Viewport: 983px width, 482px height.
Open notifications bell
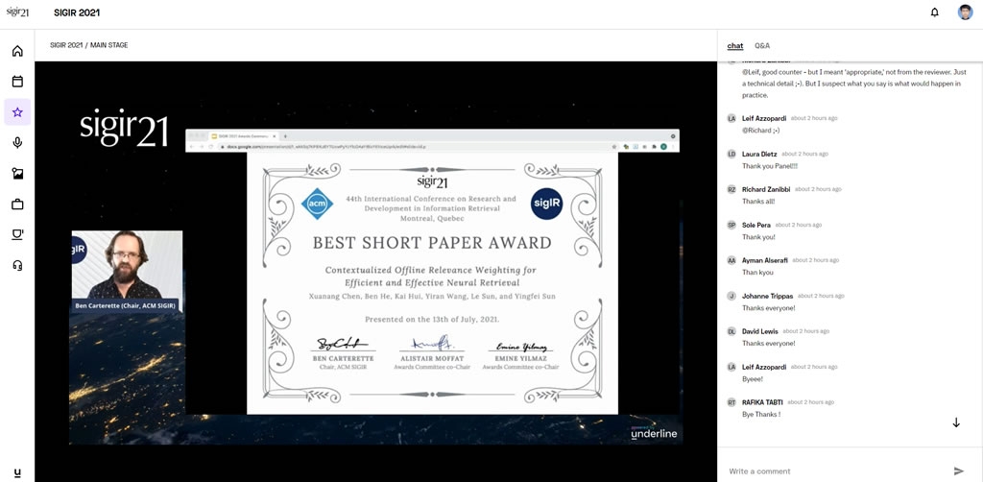pyautogui.click(x=934, y=12)
